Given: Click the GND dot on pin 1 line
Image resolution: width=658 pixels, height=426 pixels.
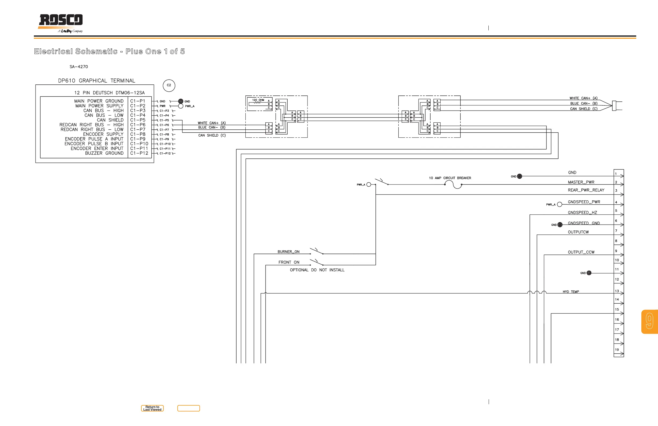Looking at the screenshot, I should tap(520, 176).
